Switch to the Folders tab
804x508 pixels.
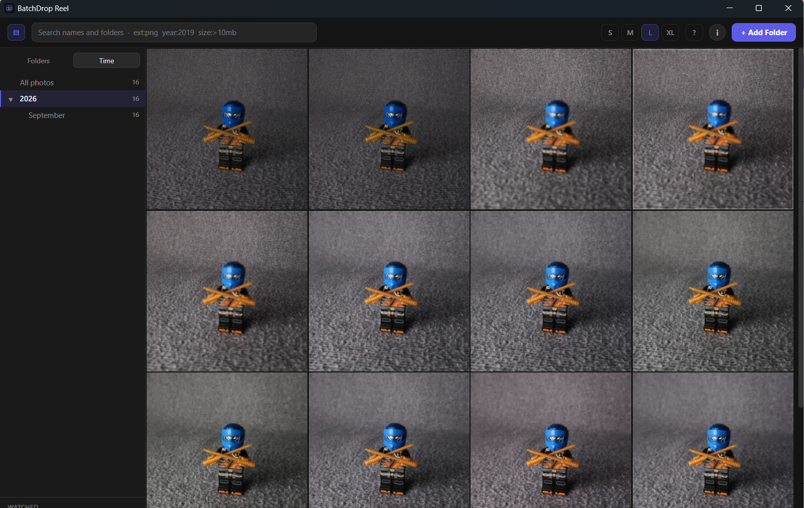pyautogui.click(x=39, y=61)
